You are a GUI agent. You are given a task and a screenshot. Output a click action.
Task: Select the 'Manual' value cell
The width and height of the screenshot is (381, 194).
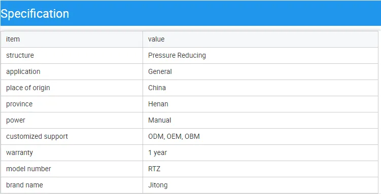click(x=160, y=120)
